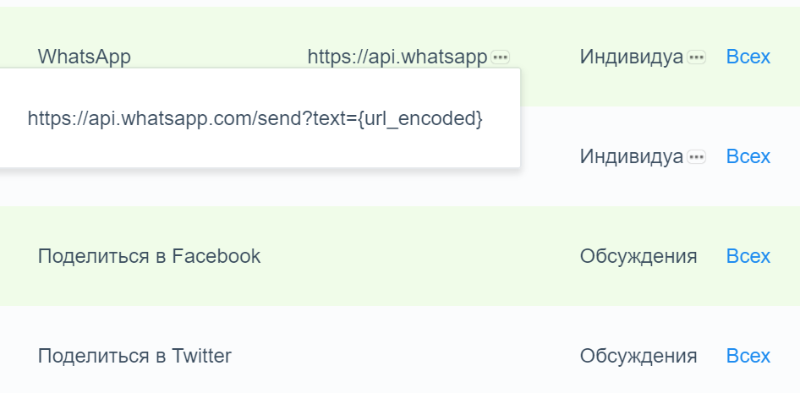Image resolution: width=800 pixels, height=393 pixels.
Task: Select the WhatsApp row name
Action: click(x=85, y=57)
